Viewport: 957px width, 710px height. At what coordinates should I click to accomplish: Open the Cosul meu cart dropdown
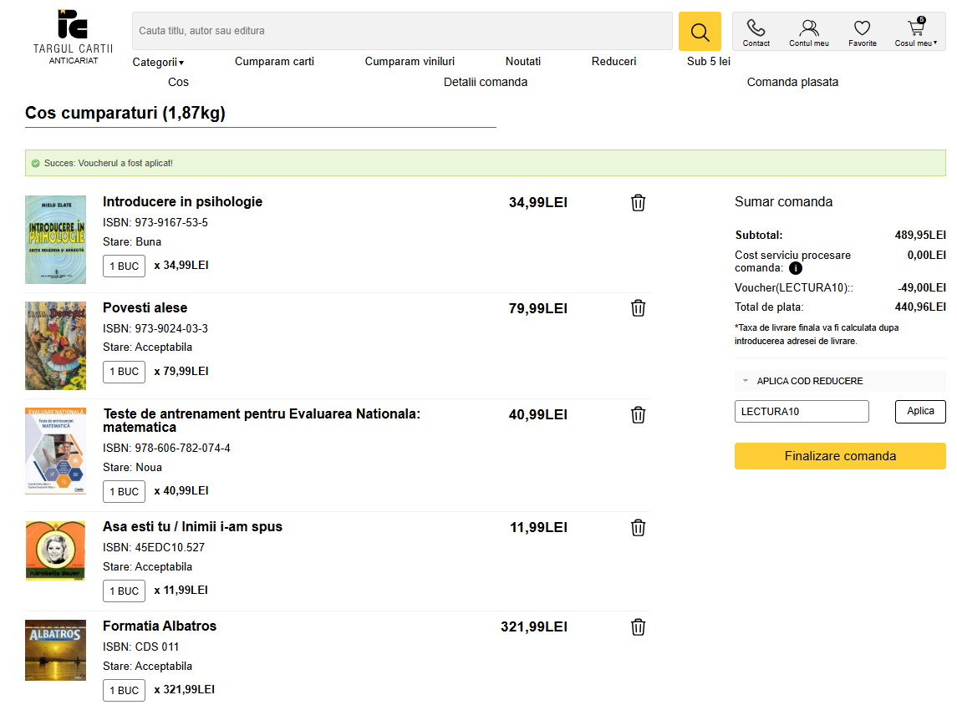point(916,32)
